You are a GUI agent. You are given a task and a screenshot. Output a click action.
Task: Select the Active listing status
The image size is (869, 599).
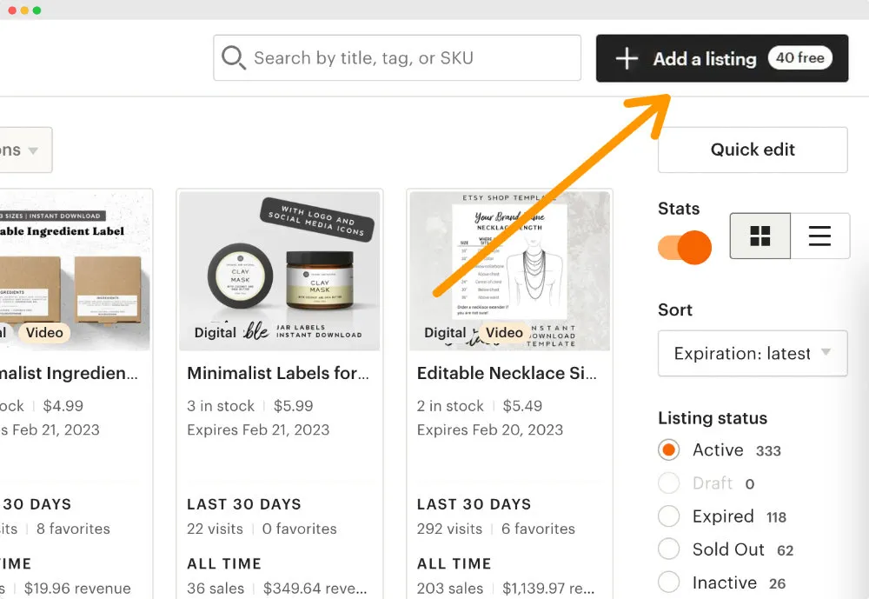[x=668, y=450]
